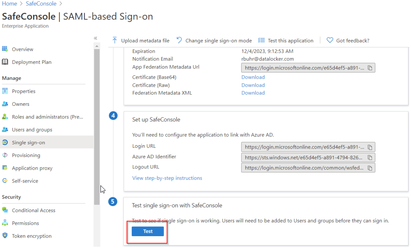Click the Permissions hierarchy icon
Image resolution: width=411 pixels, height=248 pixels.
click(x=5, y=223)
